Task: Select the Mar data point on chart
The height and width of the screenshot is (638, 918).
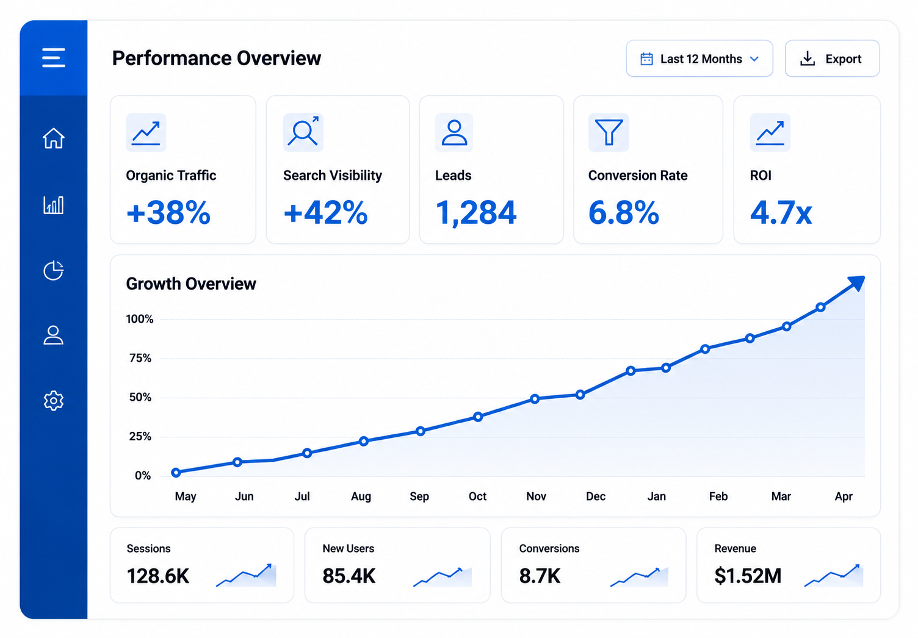Action: tap(787, 327)
